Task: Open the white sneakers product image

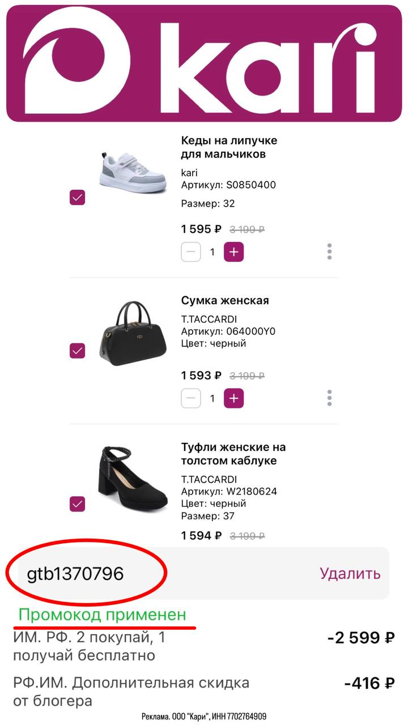Action: 133,172
